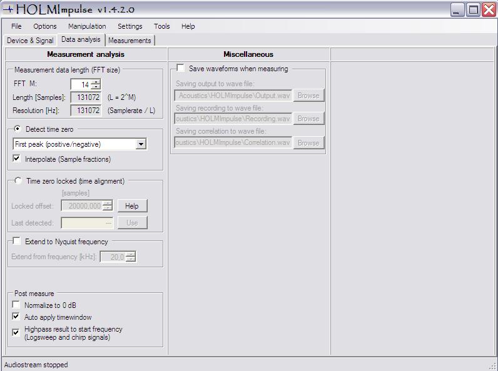
Task: Switch to the Device & Signal tab
Action: click(30, 41)
